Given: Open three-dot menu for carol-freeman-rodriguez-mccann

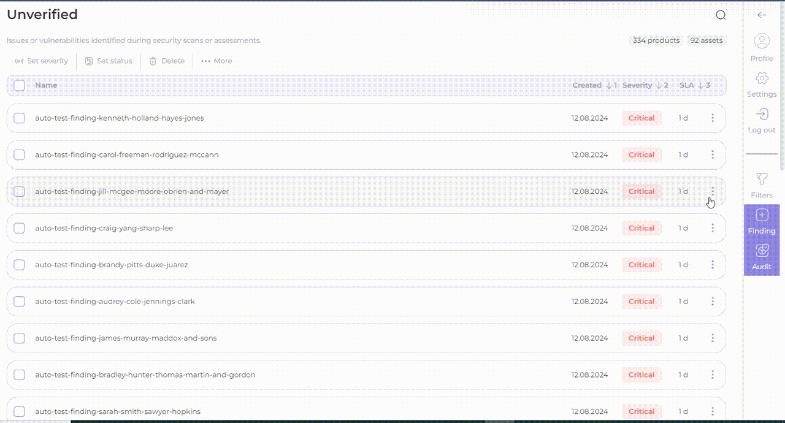Looking at the screenshot, I should [x=712, y=155].
